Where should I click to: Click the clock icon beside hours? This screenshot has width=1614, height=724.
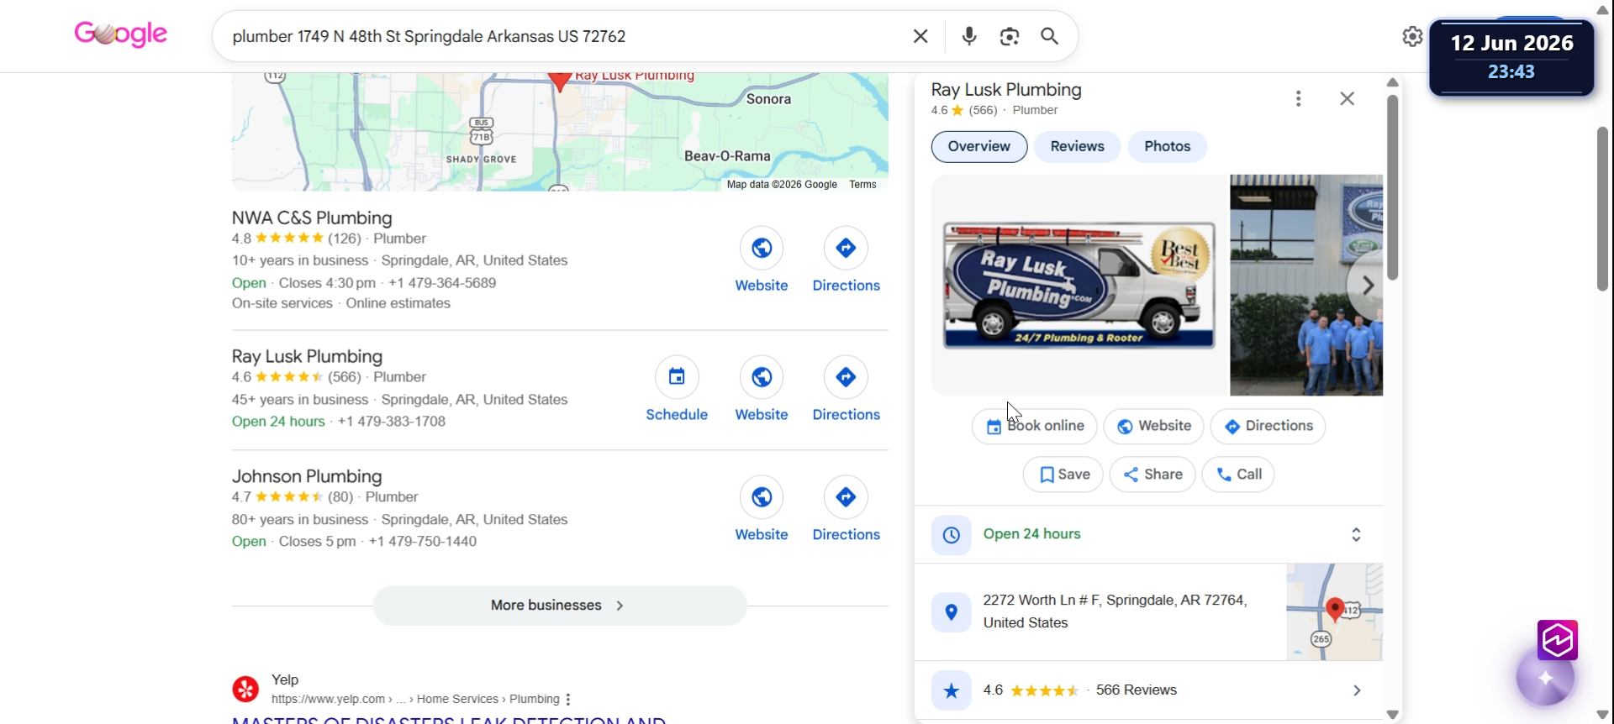952,535
